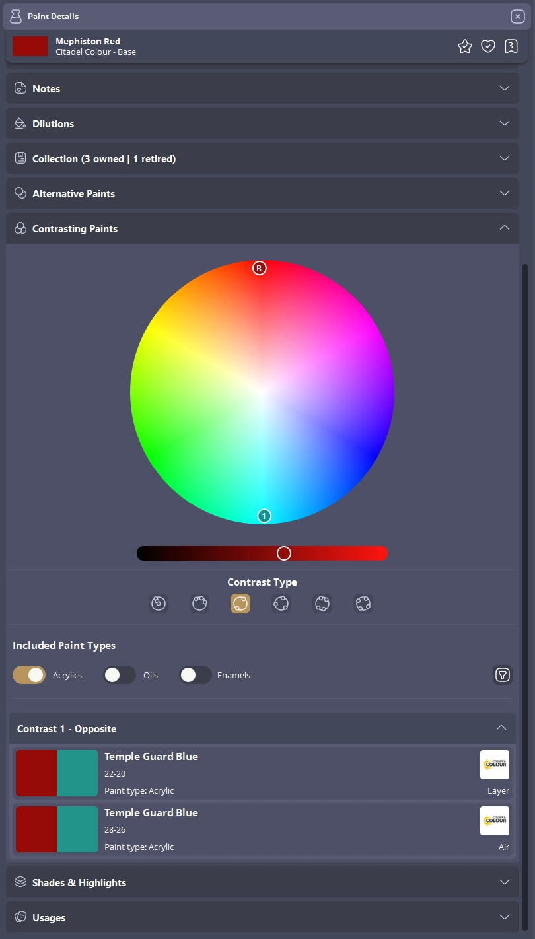Click the red brightness slider handle
535x939 pixels.
[x=284, y=553]
